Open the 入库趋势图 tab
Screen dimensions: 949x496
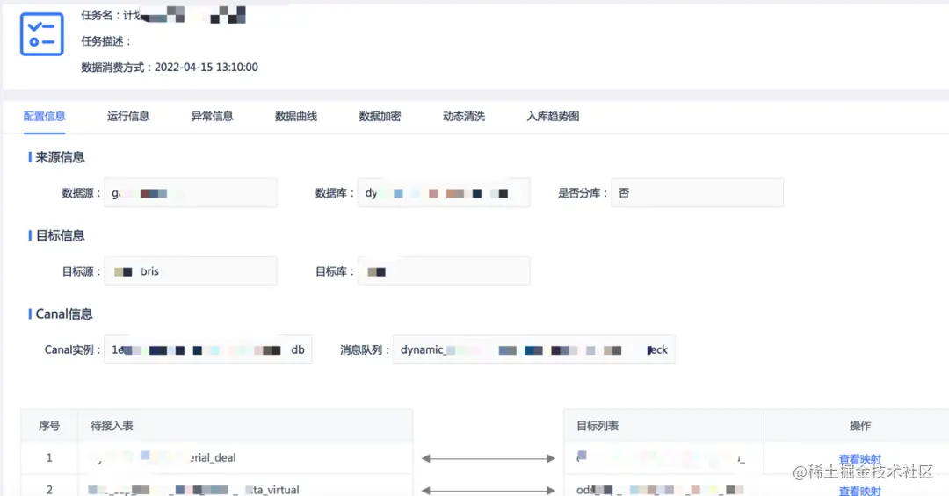pos(554,116)
